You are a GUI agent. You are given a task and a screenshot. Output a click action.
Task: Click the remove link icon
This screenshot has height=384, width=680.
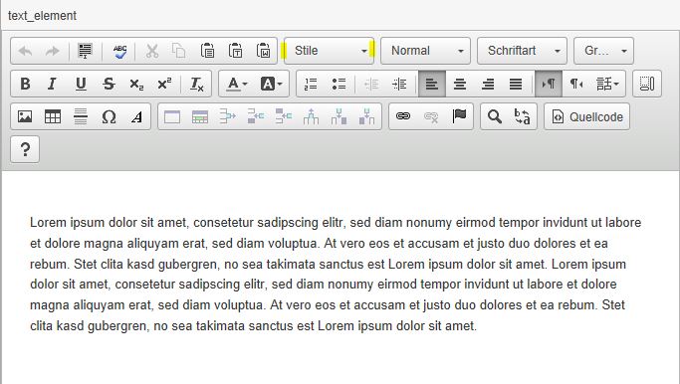[431, 116]
